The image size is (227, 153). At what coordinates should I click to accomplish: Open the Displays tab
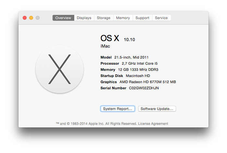coord(84,18)
